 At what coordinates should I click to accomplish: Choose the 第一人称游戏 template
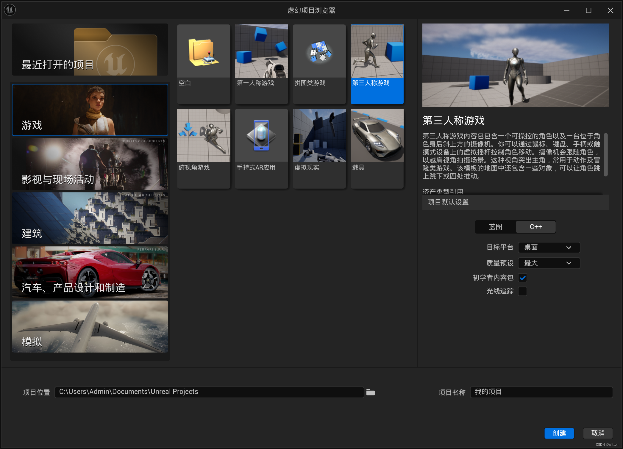261,52
